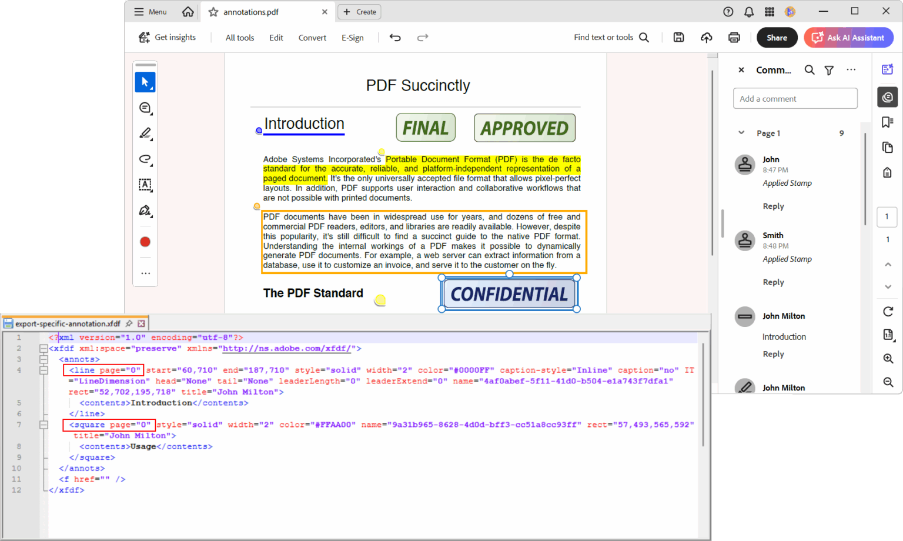
Task: Open the All tools menu
Action: [240, 38]
